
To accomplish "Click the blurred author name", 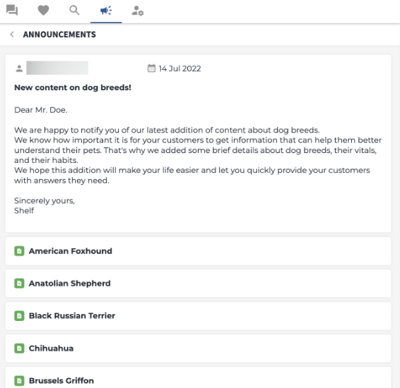I will (57, 68).
